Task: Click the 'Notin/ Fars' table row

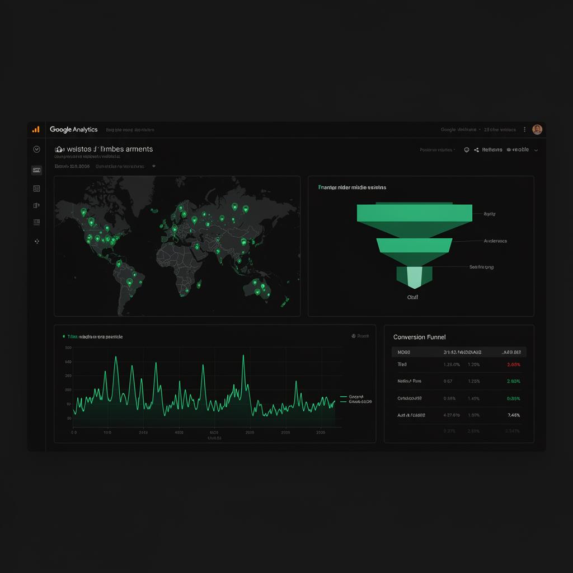Action: coord(459,381)
